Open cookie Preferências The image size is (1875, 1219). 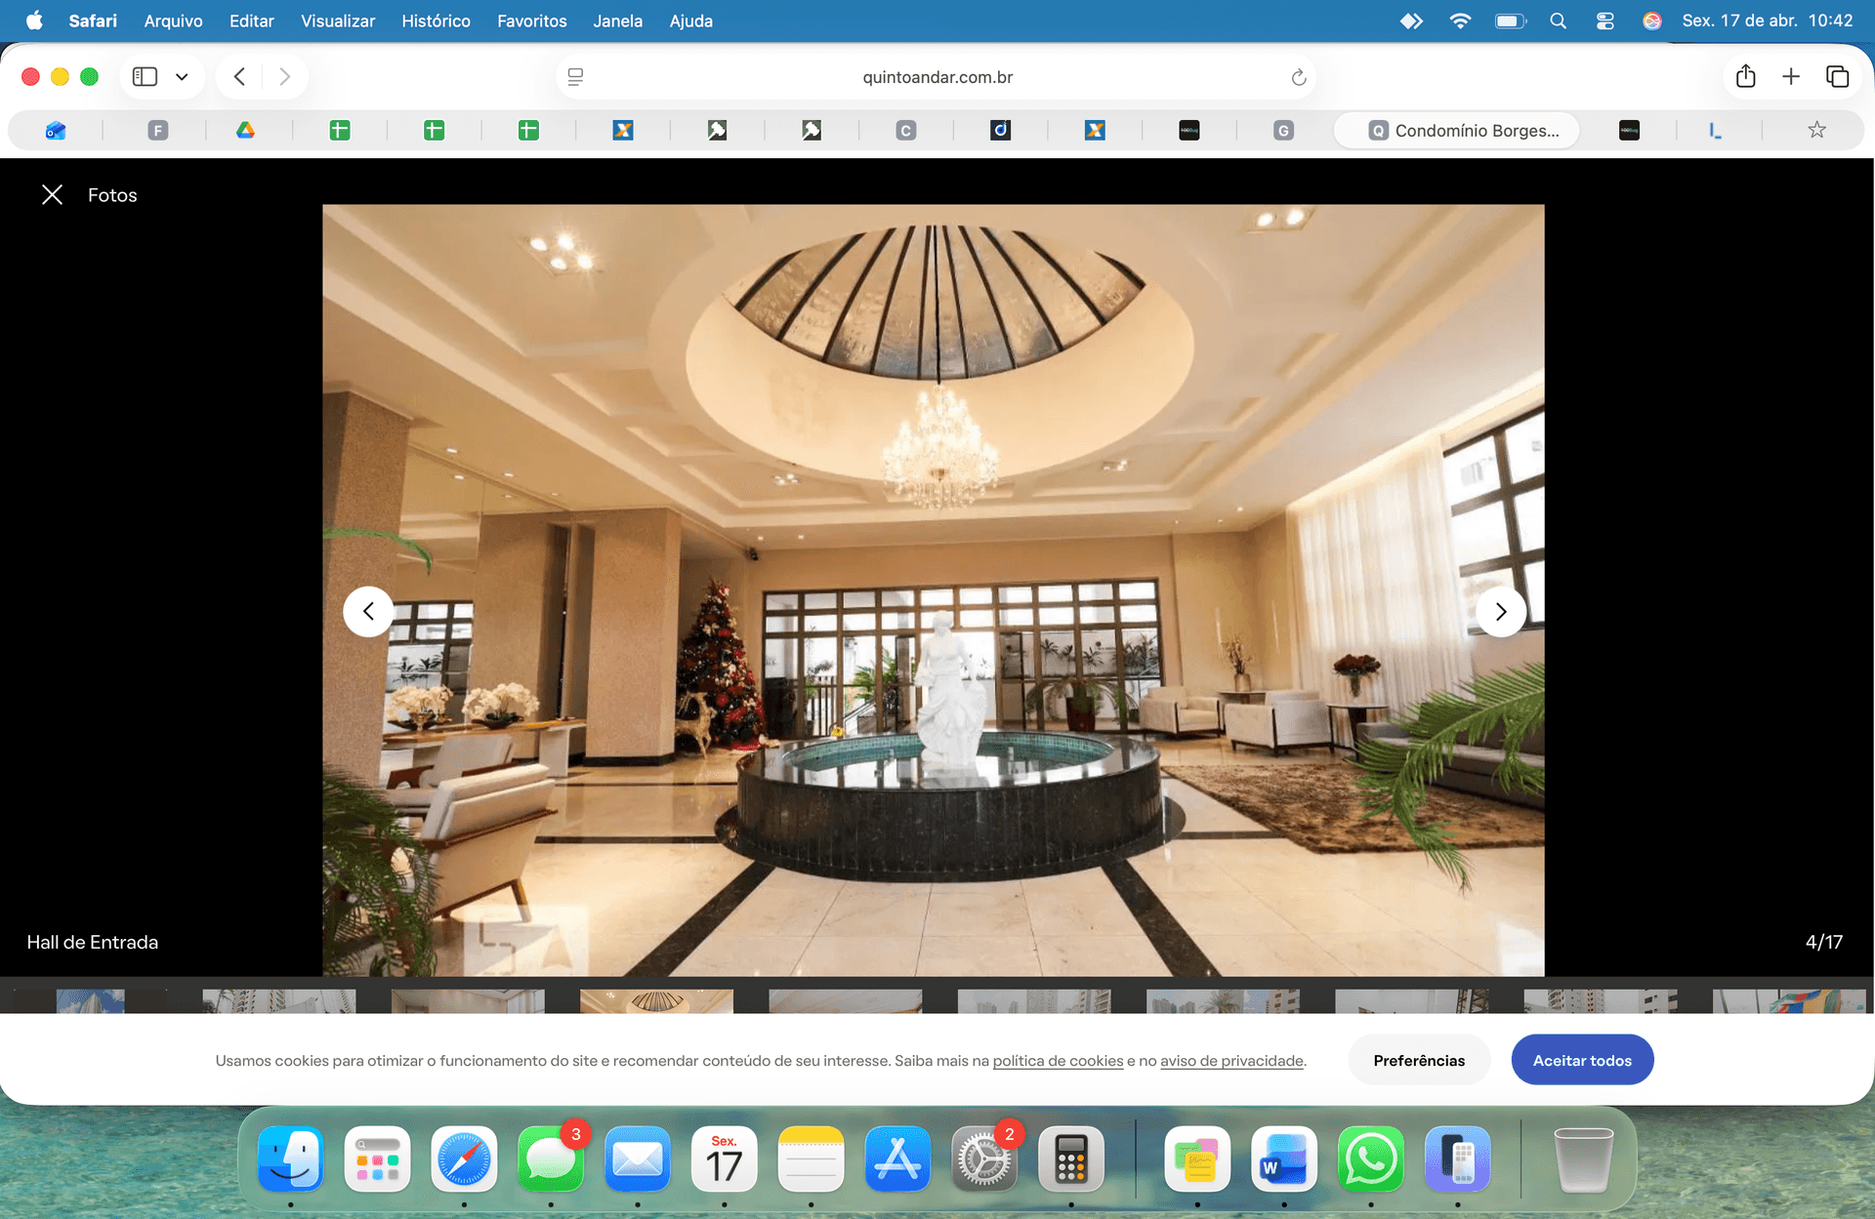(x=1419, y=1060)
